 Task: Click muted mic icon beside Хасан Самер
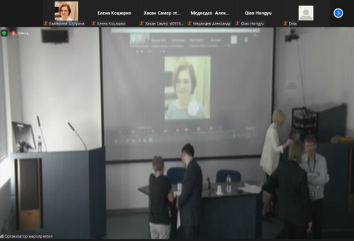[x=142, y=24]
